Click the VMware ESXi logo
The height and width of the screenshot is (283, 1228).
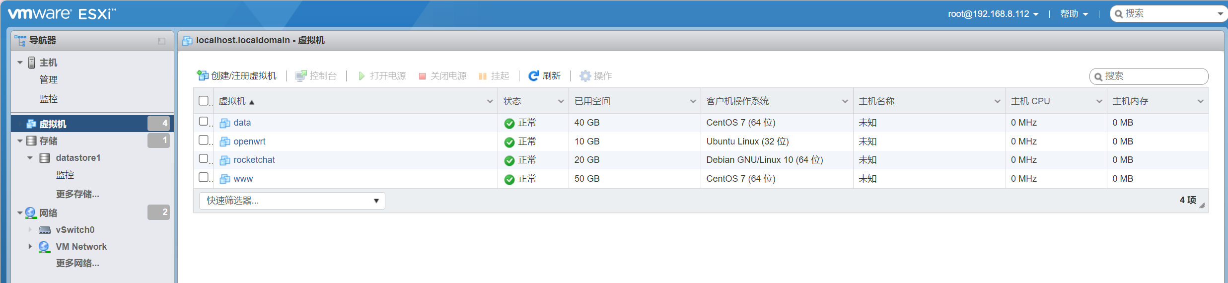click(x=62, y=13)
